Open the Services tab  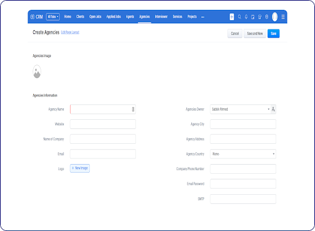coord(177,17)
